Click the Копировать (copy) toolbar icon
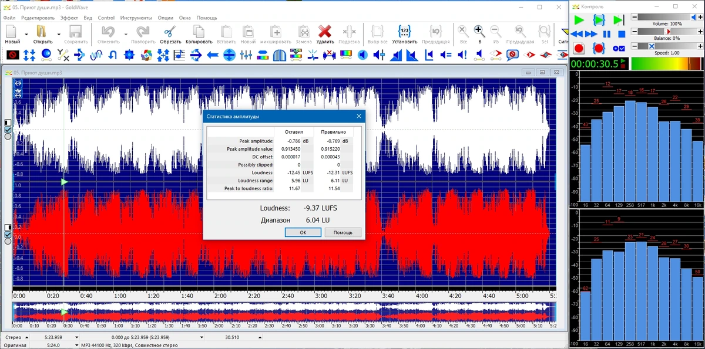Viewport: 705px width, 349px height. (x=199, y=31)
